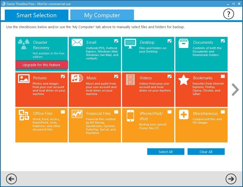
Task: Uncheck the Email backup checkbox
Action: [x=116, y=41]
